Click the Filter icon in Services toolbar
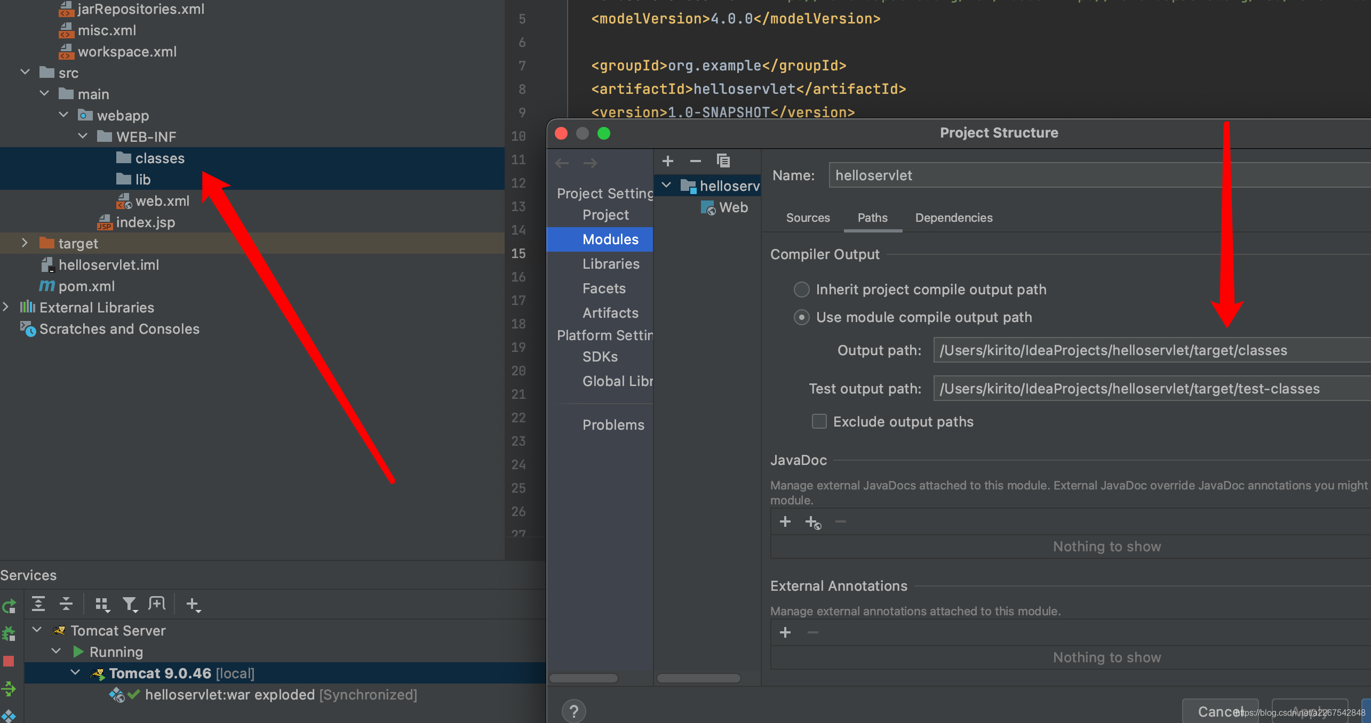Screen dimensions: 1371x723 130,604
